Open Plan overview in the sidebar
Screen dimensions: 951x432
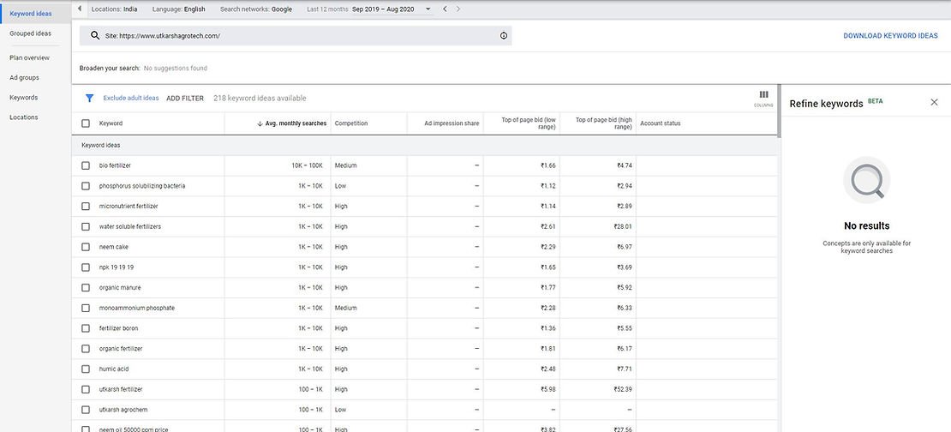[x=29, y=58]
